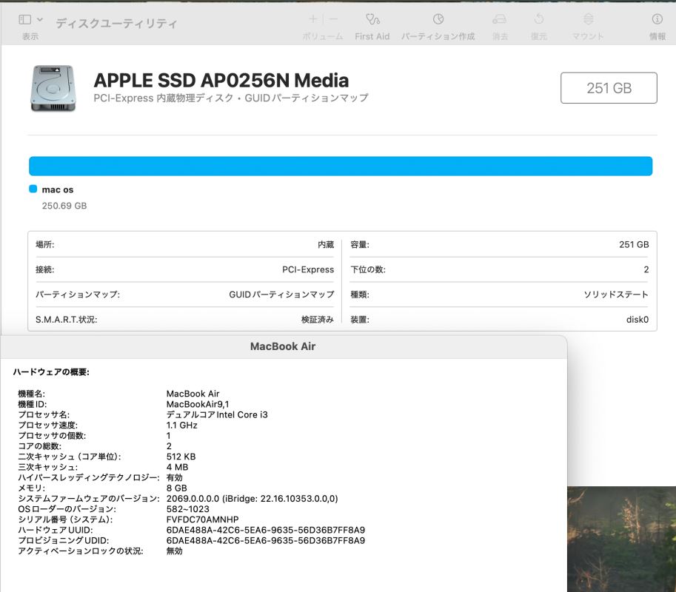Click the APPLE SSD hard drive icon
The image size is (676, 592).
point(53,88)
